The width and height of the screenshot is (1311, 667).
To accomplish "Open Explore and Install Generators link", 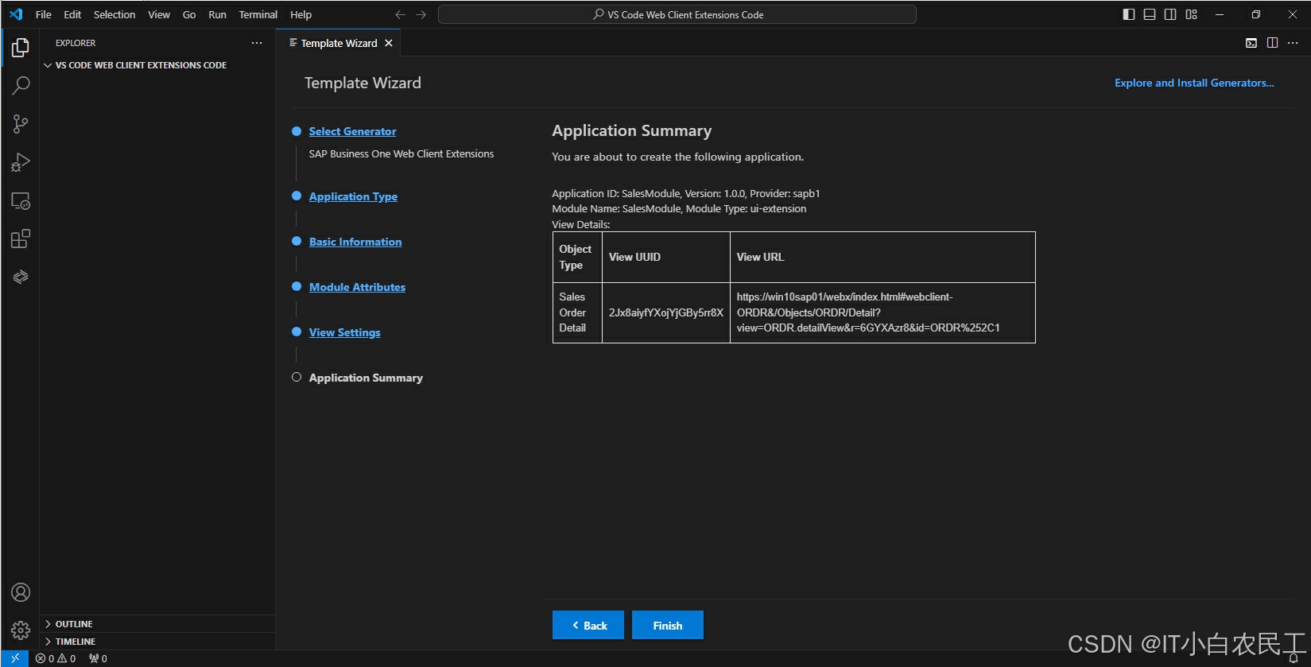I will [x=1194, y=83].
